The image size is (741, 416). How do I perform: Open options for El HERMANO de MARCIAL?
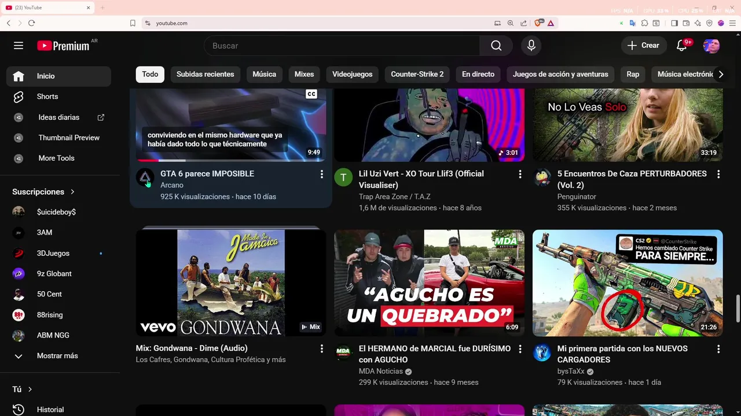pos(520,349)
